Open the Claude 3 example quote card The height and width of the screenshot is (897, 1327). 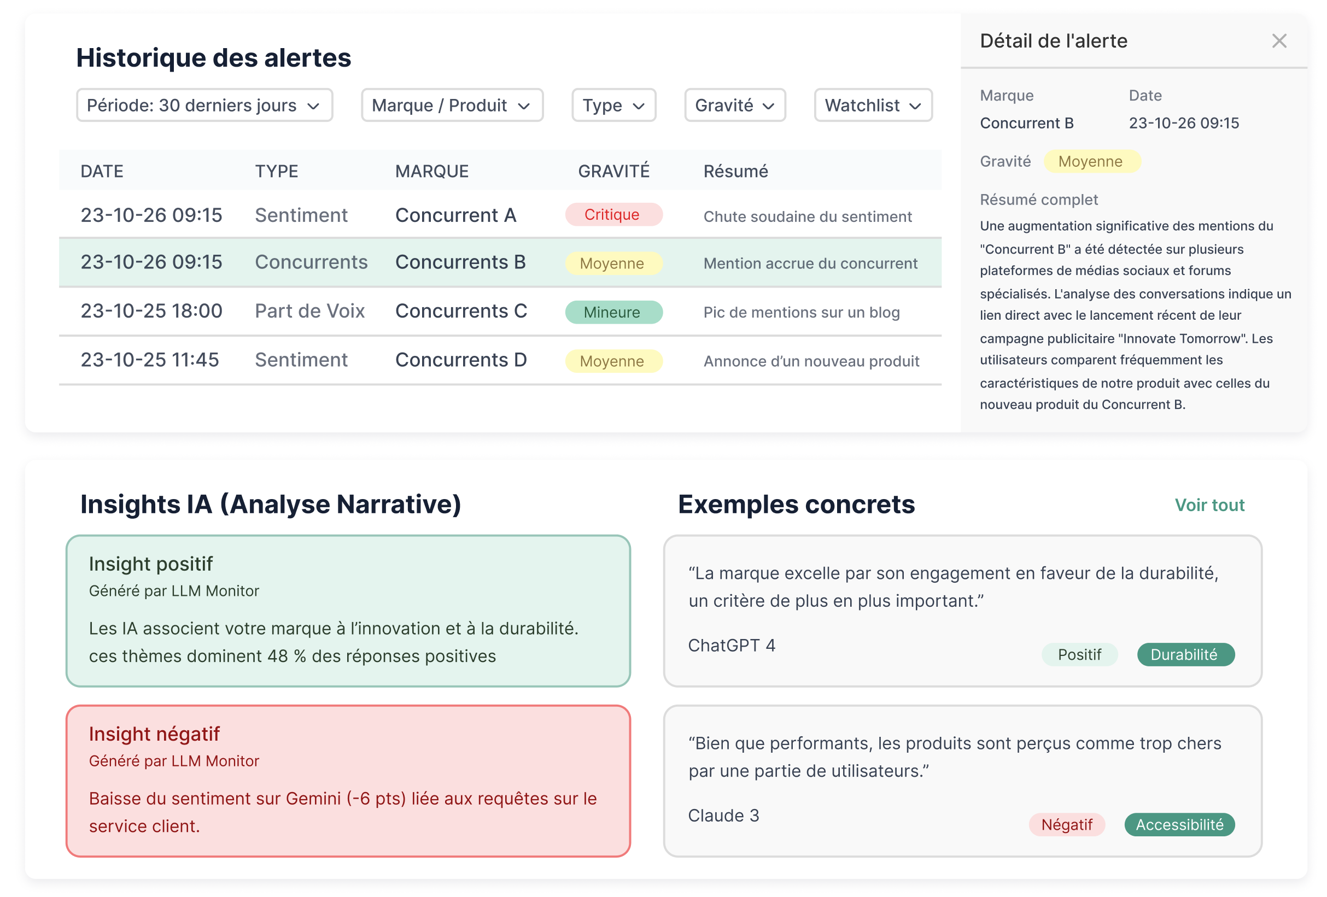(963, 782)
